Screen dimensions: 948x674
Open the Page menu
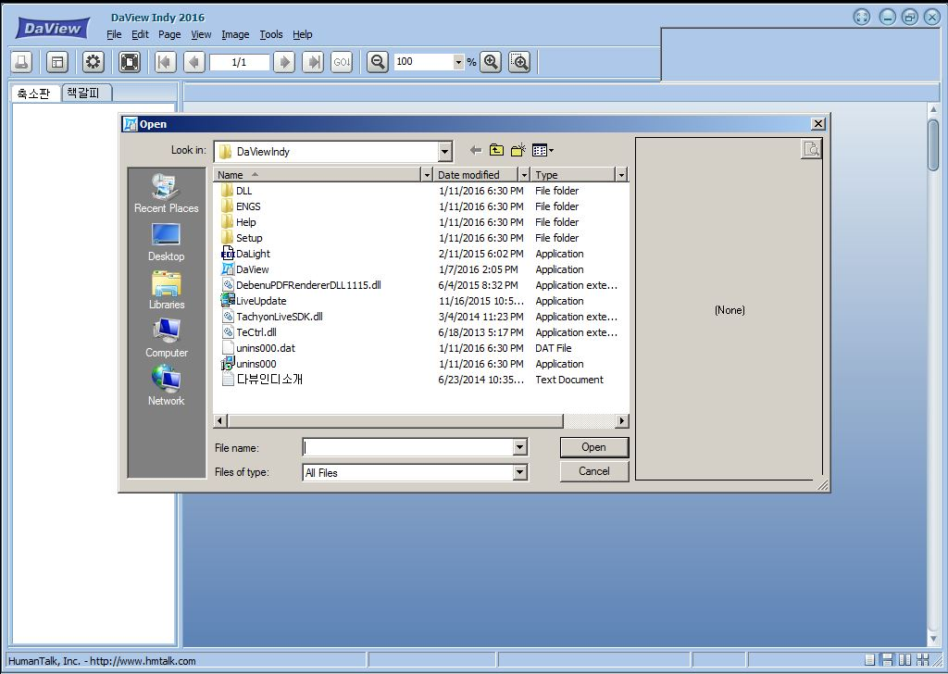169,34
